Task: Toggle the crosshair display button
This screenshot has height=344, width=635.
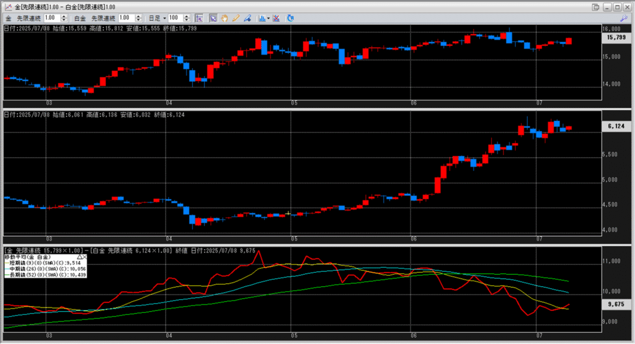Action: point(199,19)
